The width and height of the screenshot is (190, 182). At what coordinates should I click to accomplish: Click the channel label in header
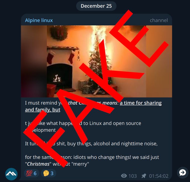pos(159,20)
